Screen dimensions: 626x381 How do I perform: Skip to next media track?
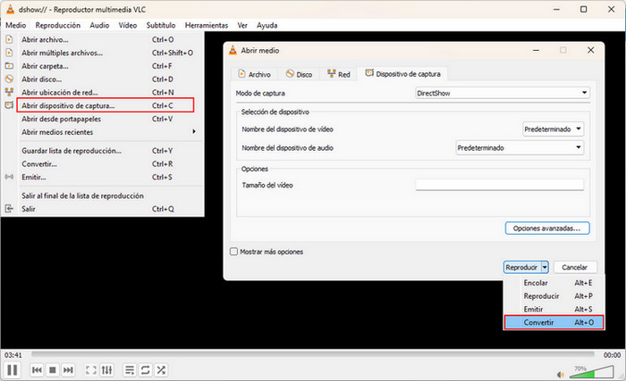(x=68, y=370)
